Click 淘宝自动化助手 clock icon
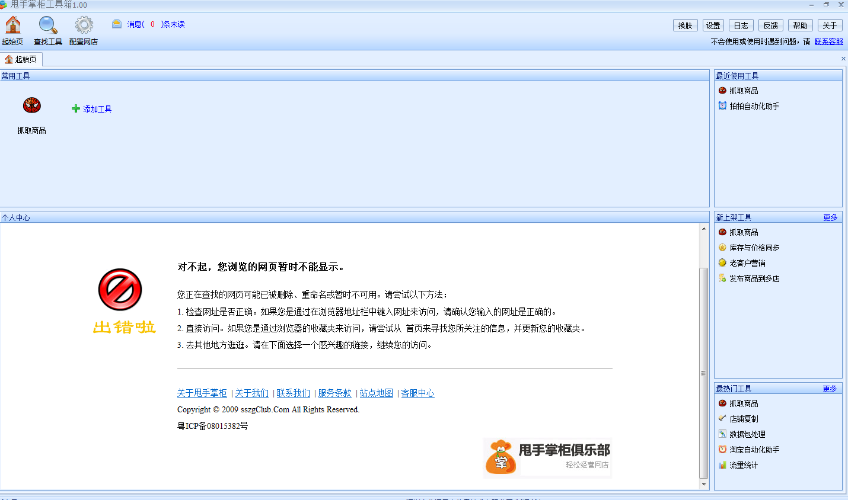This screenshot has width=848, height=500. click(722, 450)
